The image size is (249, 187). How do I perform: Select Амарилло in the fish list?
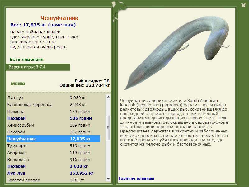(x=53, y=153)
